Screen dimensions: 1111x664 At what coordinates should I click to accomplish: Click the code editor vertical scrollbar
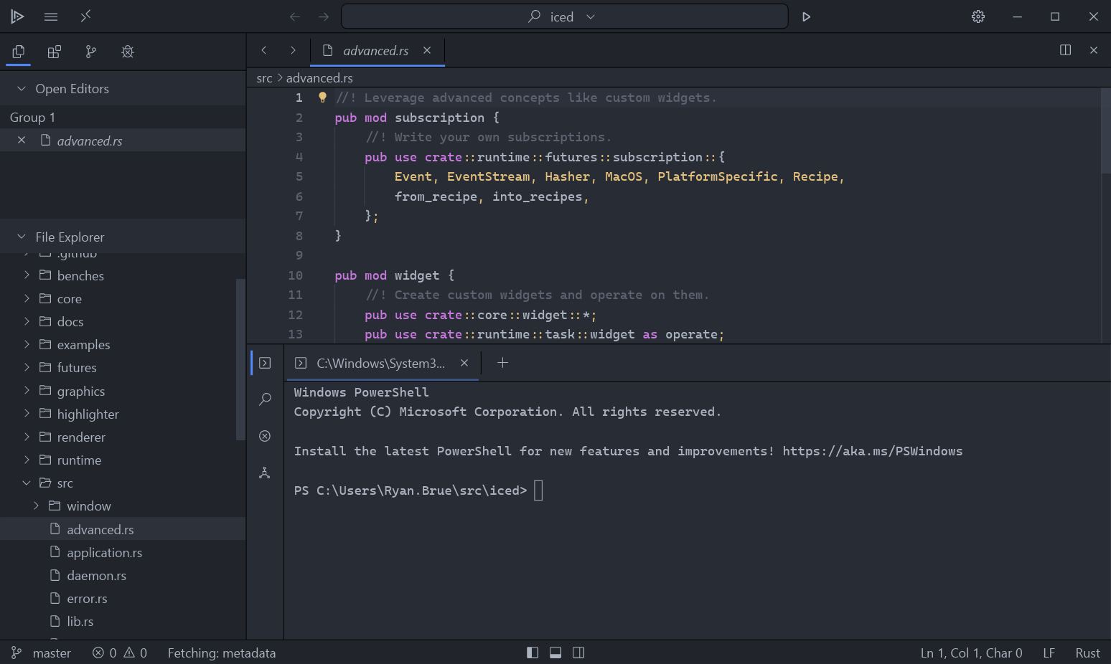[1105, 131]
